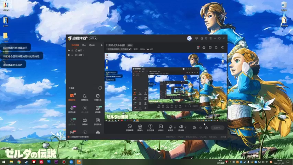Toggle the lock for 全屏1 source
Screen dimensions: 293x165
(x=72, y=55)
